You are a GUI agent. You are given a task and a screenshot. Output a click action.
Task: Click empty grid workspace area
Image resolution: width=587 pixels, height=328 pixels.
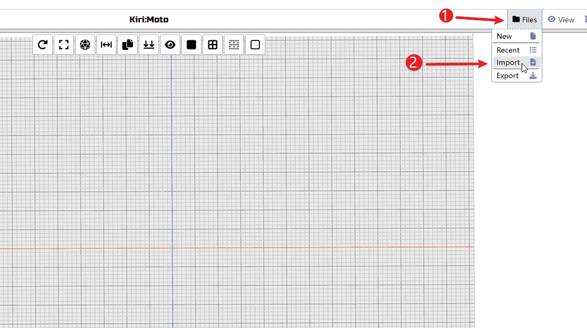click(319, 159)
